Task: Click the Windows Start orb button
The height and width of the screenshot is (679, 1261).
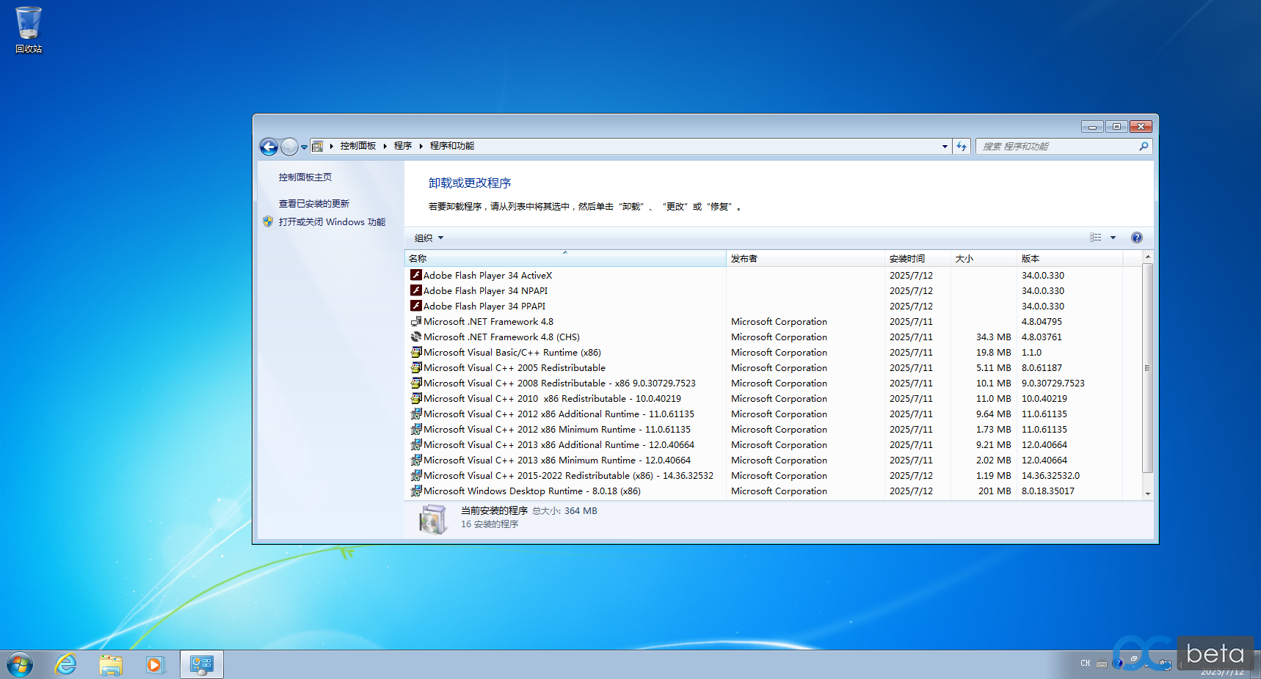Action: point(20,664)
